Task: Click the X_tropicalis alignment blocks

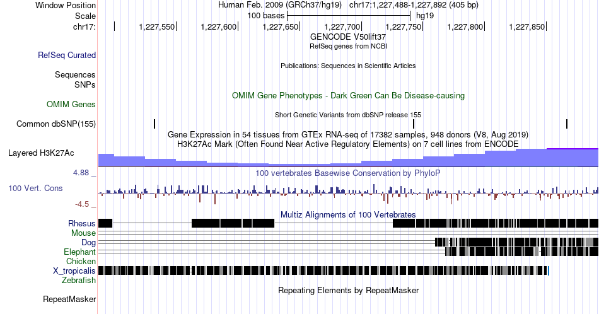Action: click(x=323, y=270)
